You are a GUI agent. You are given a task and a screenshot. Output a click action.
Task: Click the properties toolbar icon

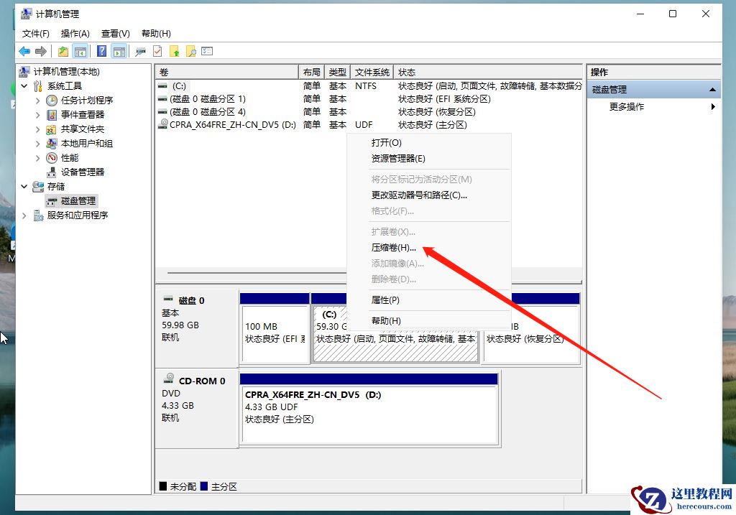pos(157,51)
